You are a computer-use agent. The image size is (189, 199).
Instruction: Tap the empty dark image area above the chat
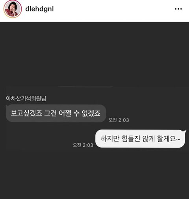pos(94,54)
